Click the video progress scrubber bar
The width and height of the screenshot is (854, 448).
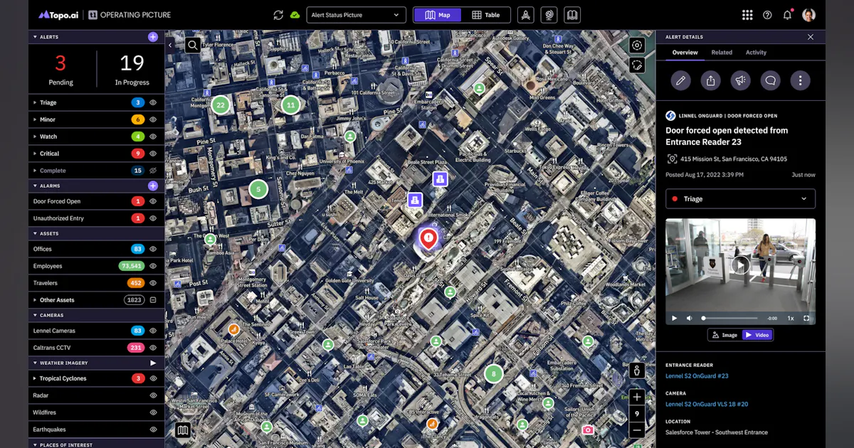click(730, 318)
